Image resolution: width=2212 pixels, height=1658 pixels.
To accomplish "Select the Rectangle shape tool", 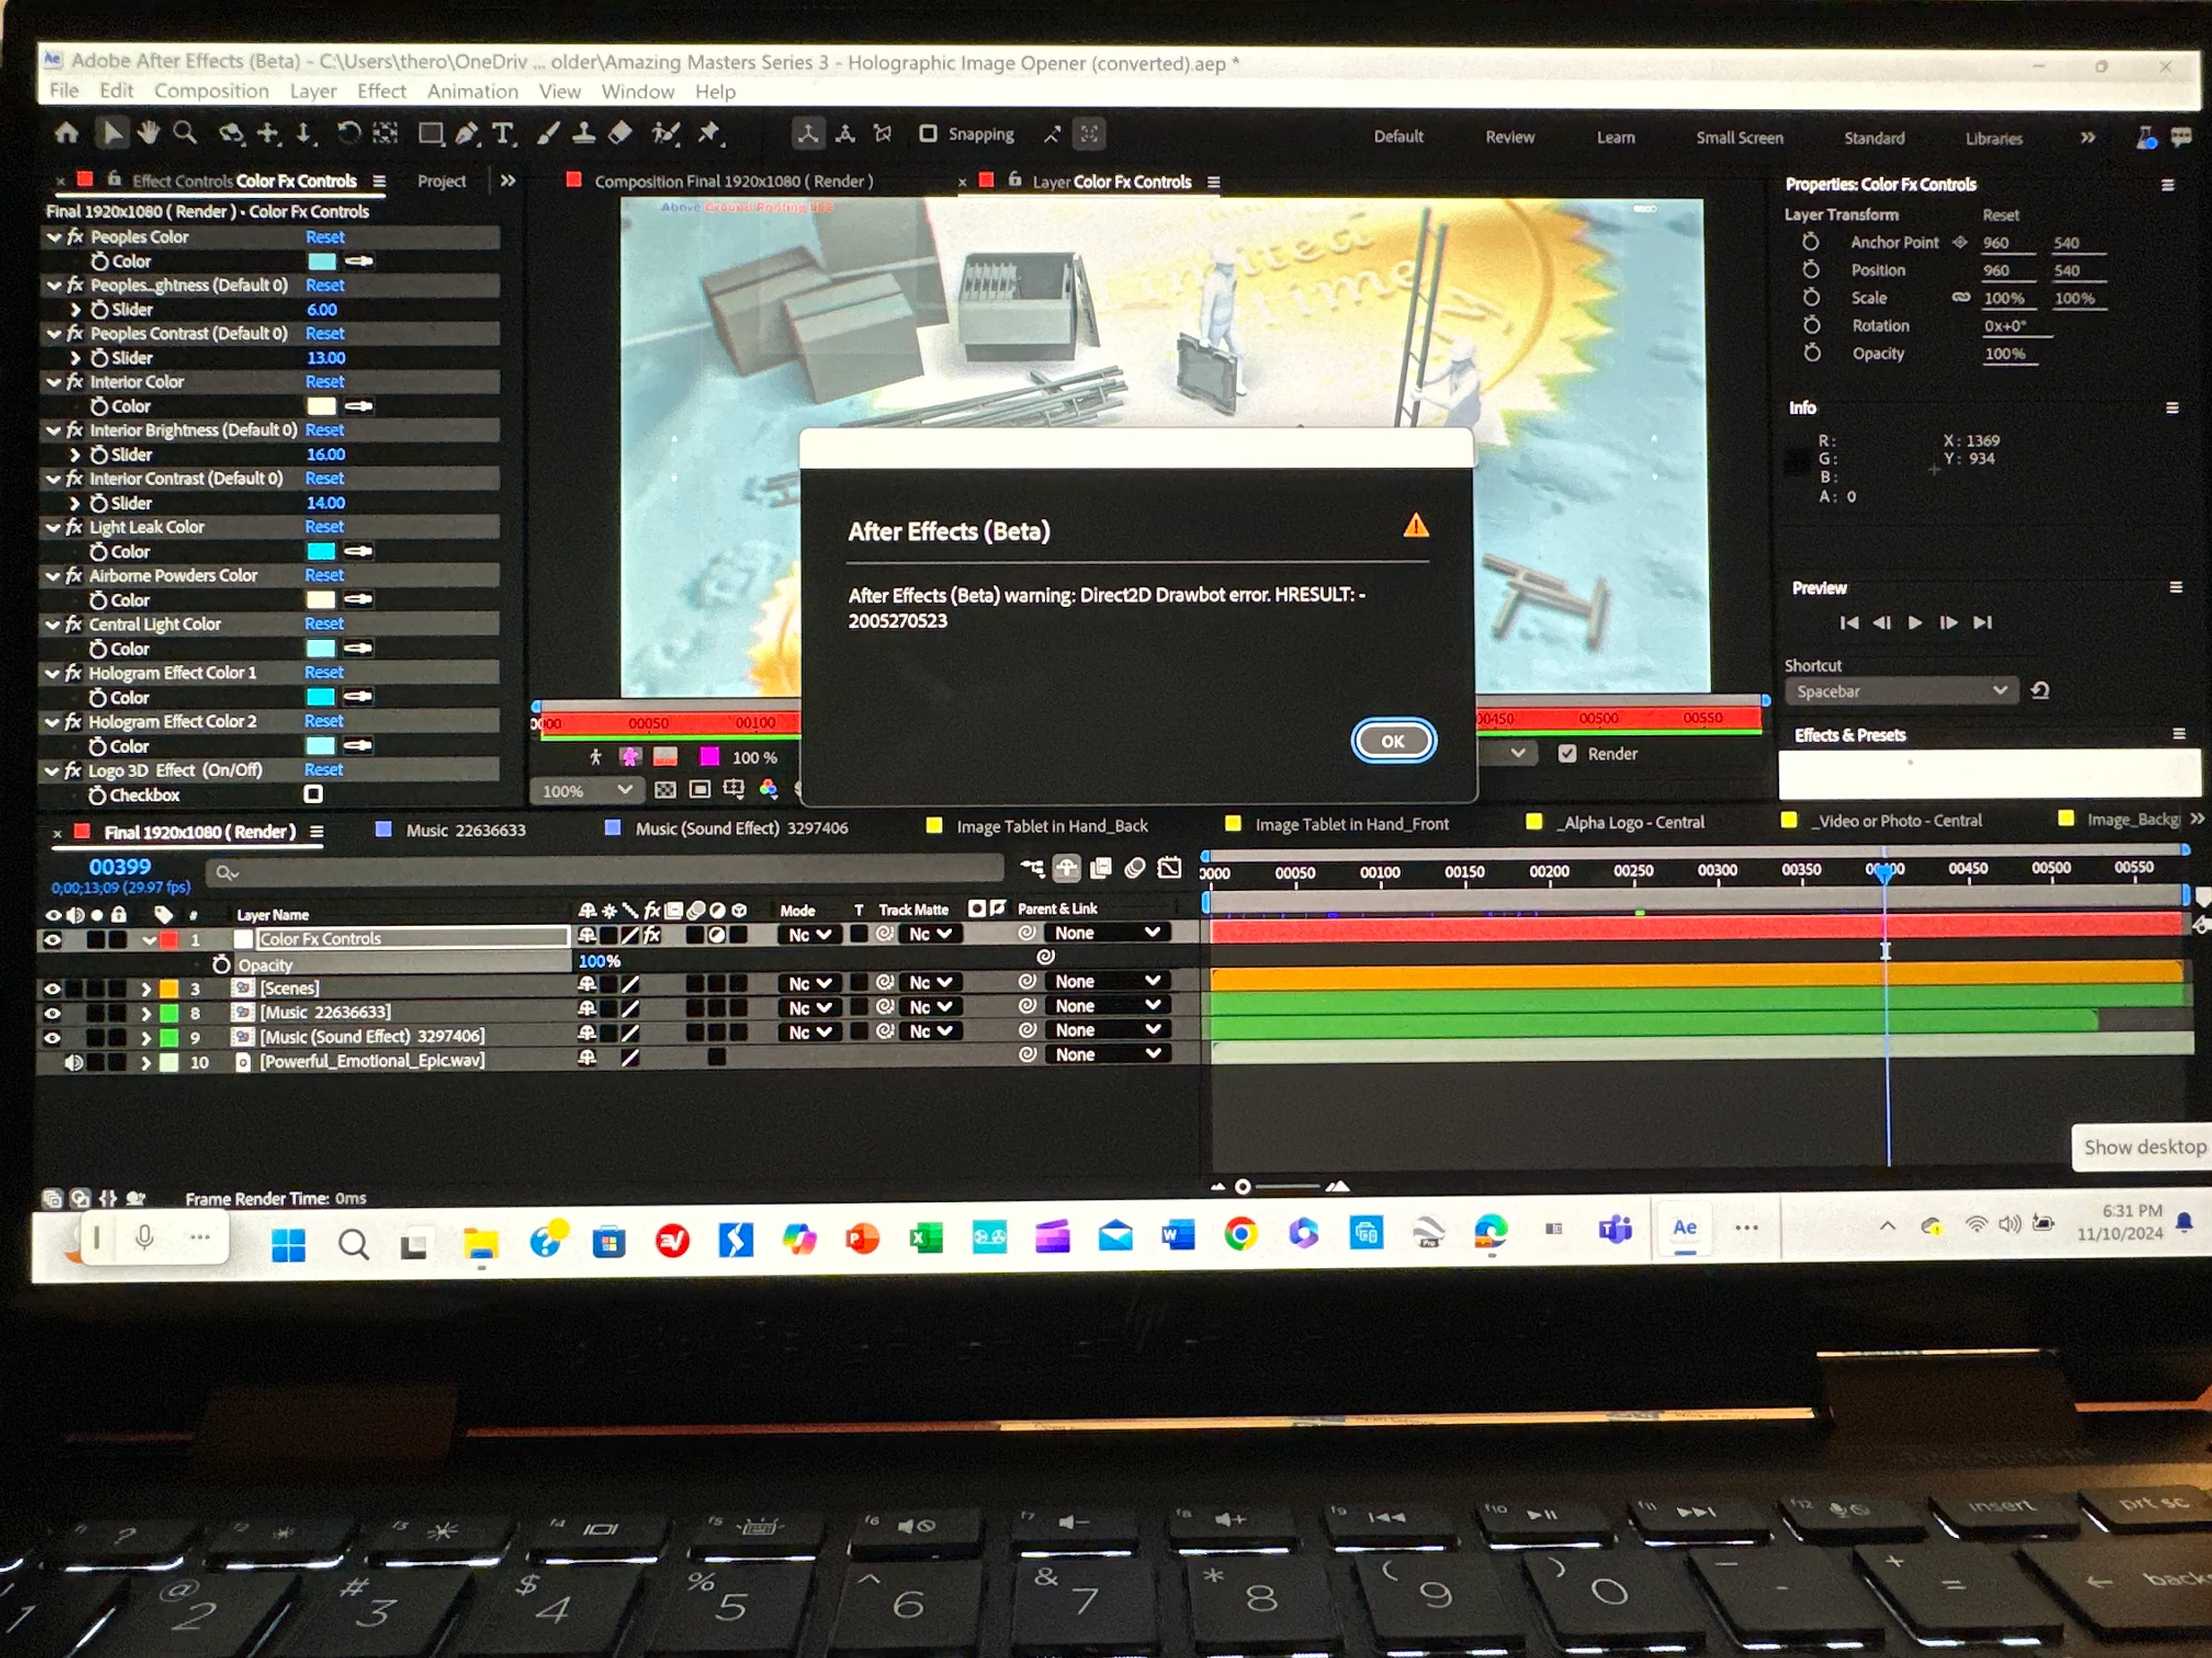I will 430,134.
